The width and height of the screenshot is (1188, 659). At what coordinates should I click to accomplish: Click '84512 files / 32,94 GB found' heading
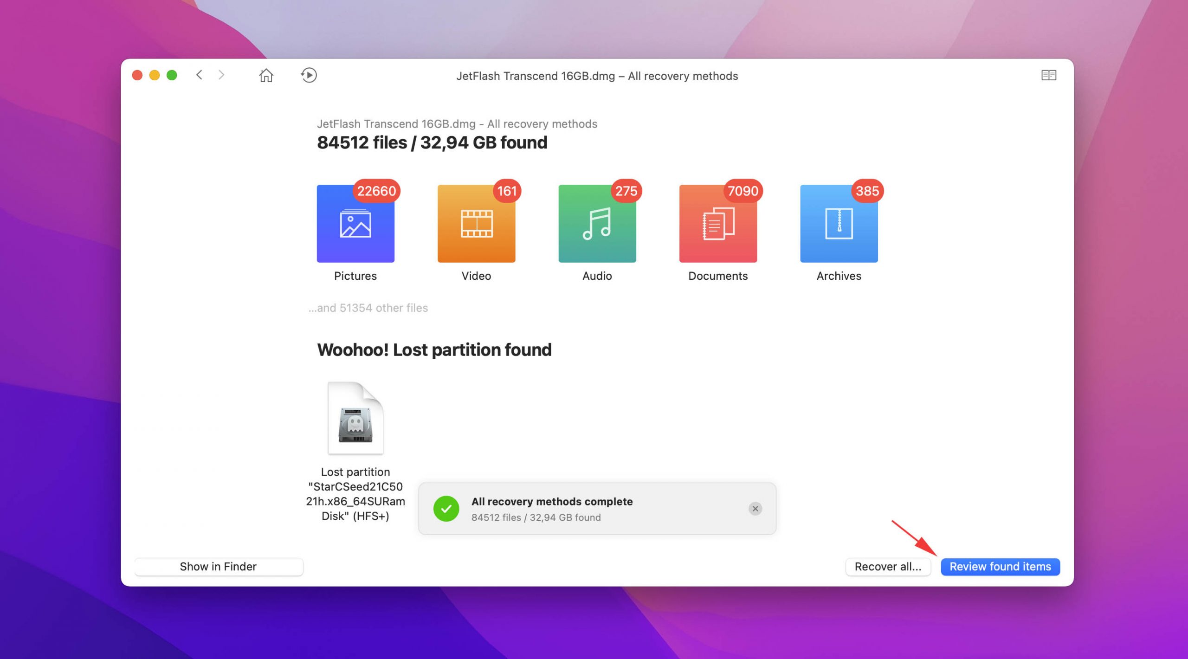432,142
